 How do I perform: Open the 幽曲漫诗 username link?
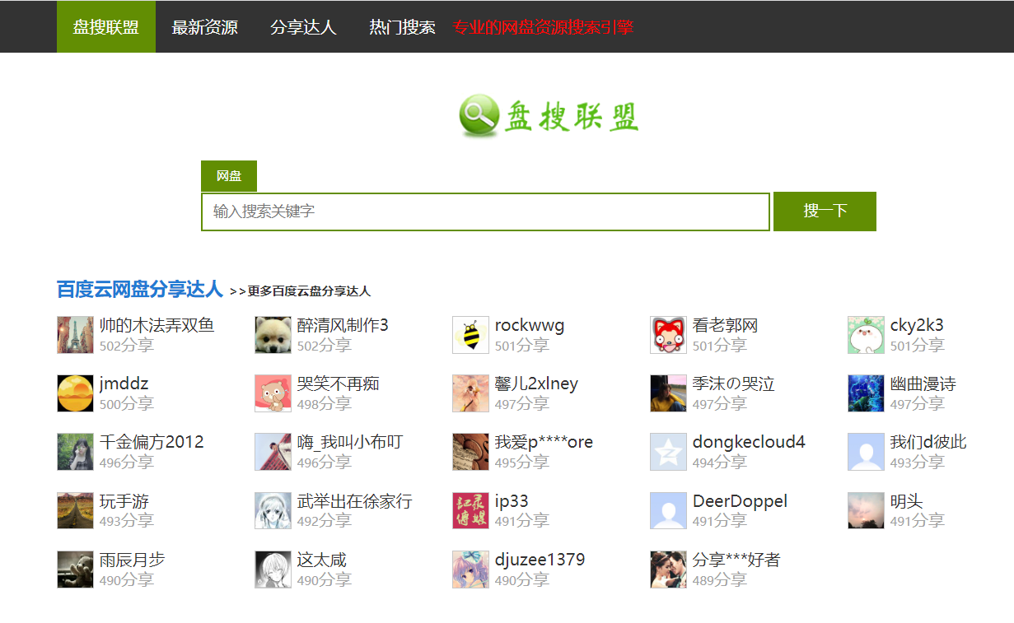(x=923, y=384)
